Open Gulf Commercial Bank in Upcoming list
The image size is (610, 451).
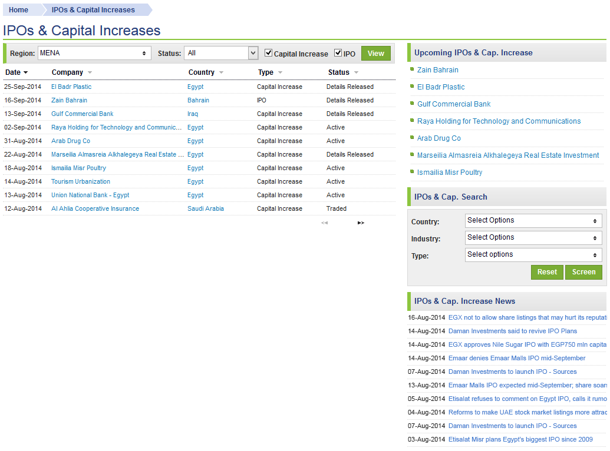pyautogui.click(x=454, y=104)
